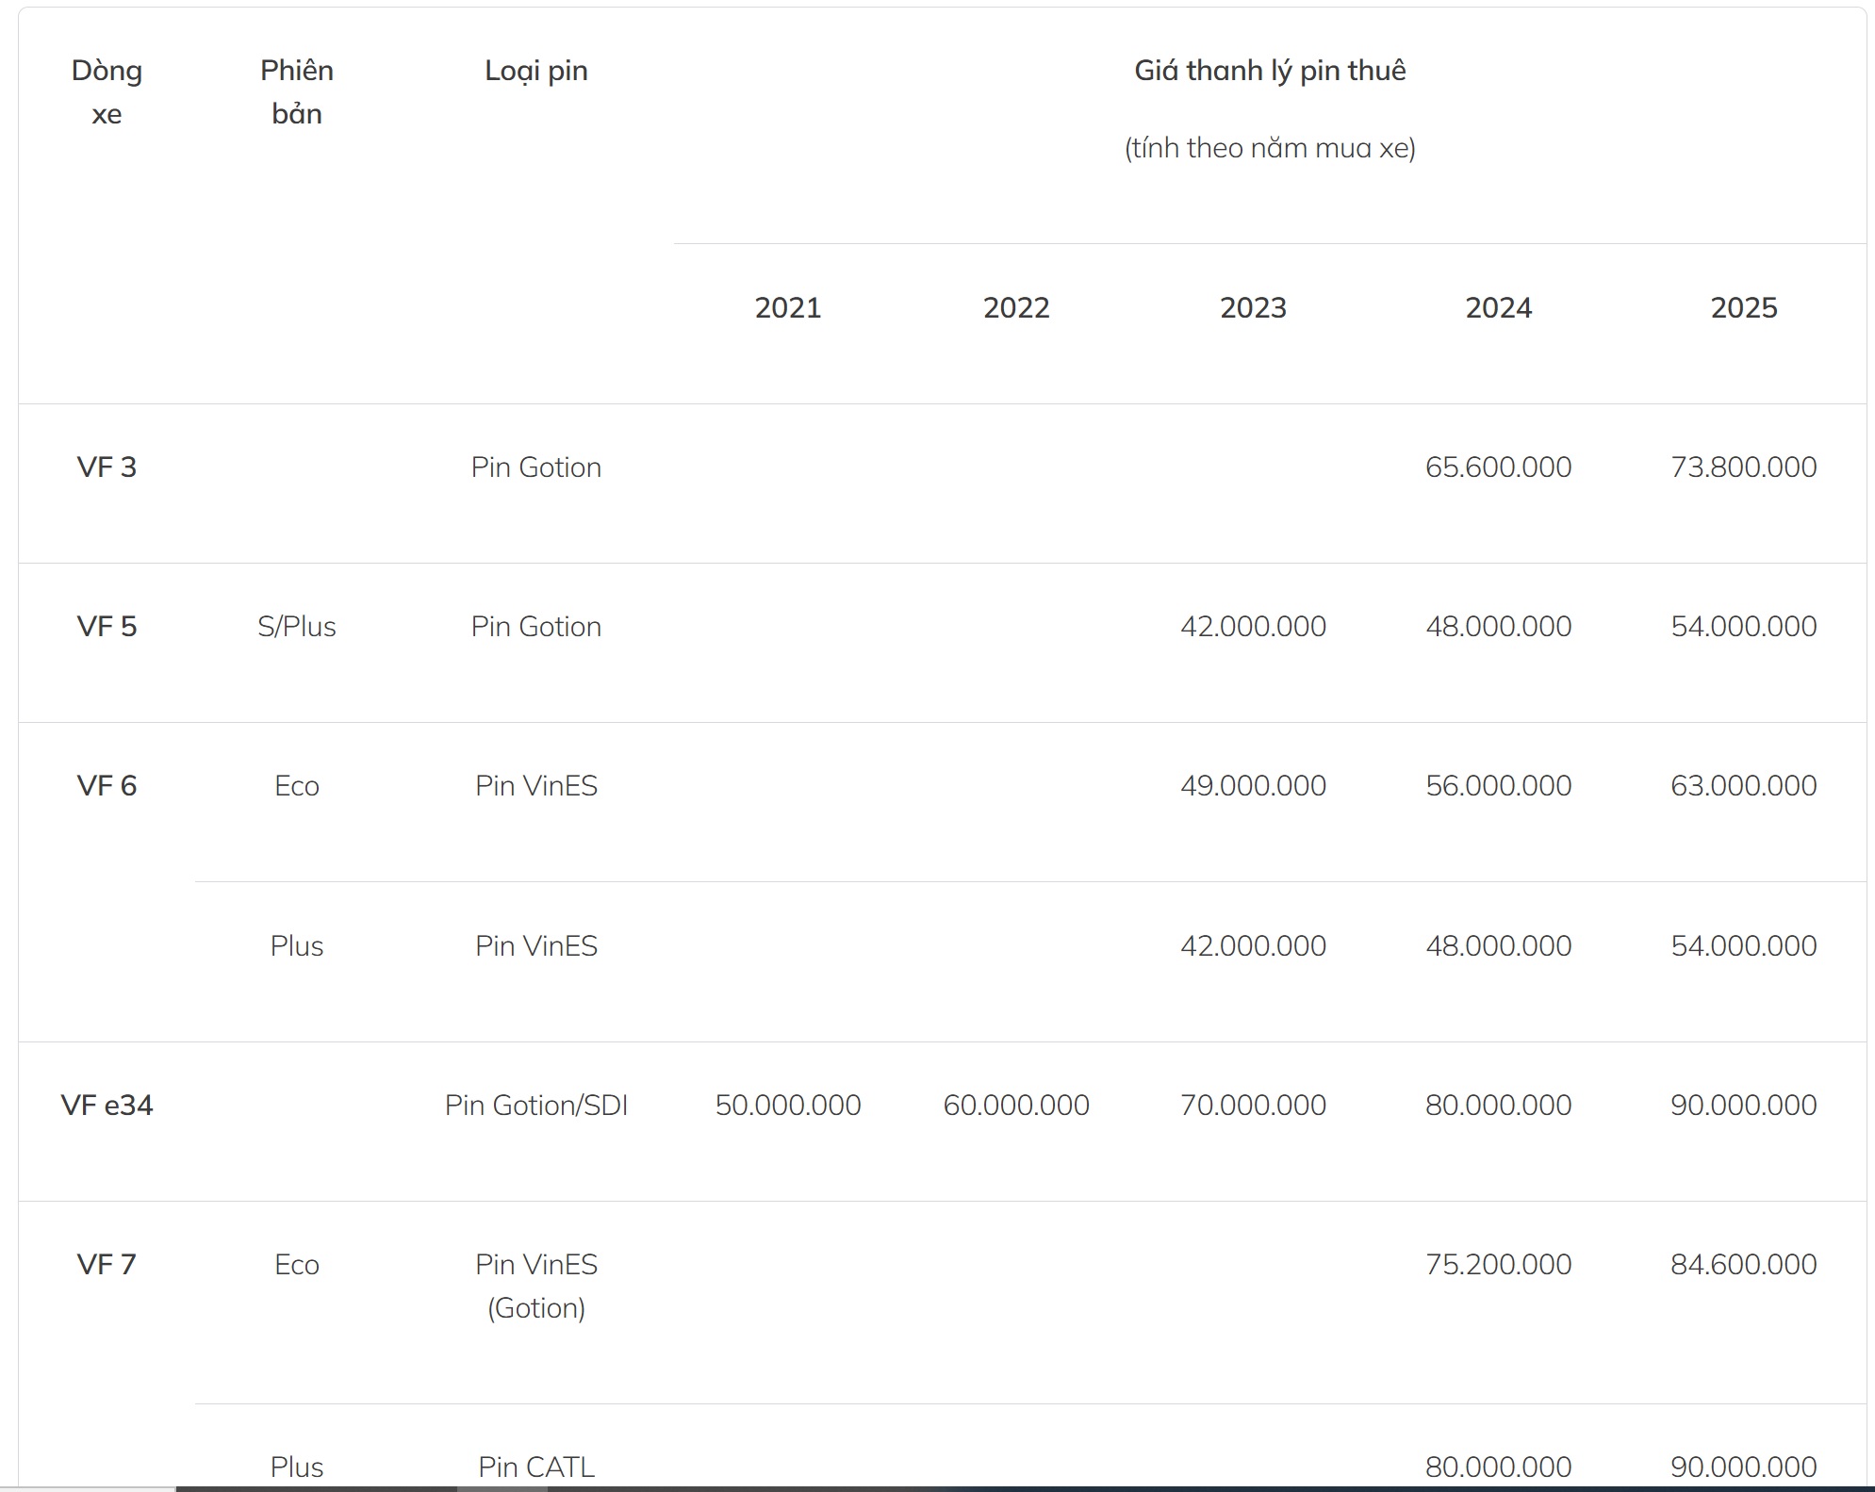Screen dimensions: 1875x1492
Task: Select the 2021 year column header
Action: point(788,308)
